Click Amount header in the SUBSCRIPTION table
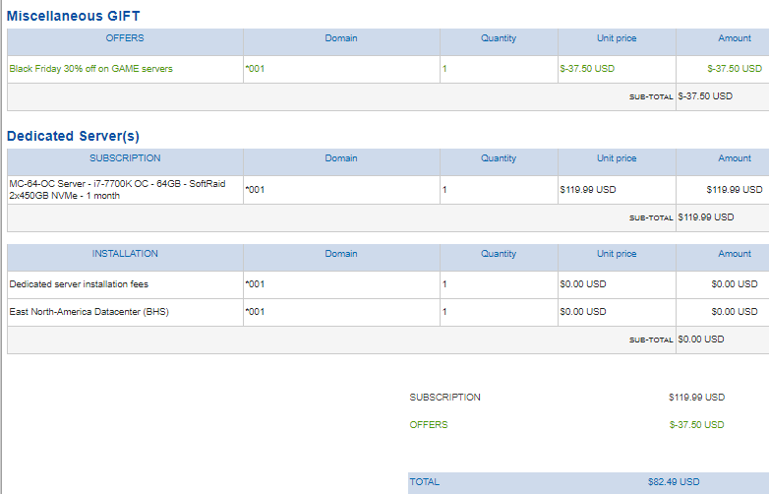The image size is (769, 494). 735,158
